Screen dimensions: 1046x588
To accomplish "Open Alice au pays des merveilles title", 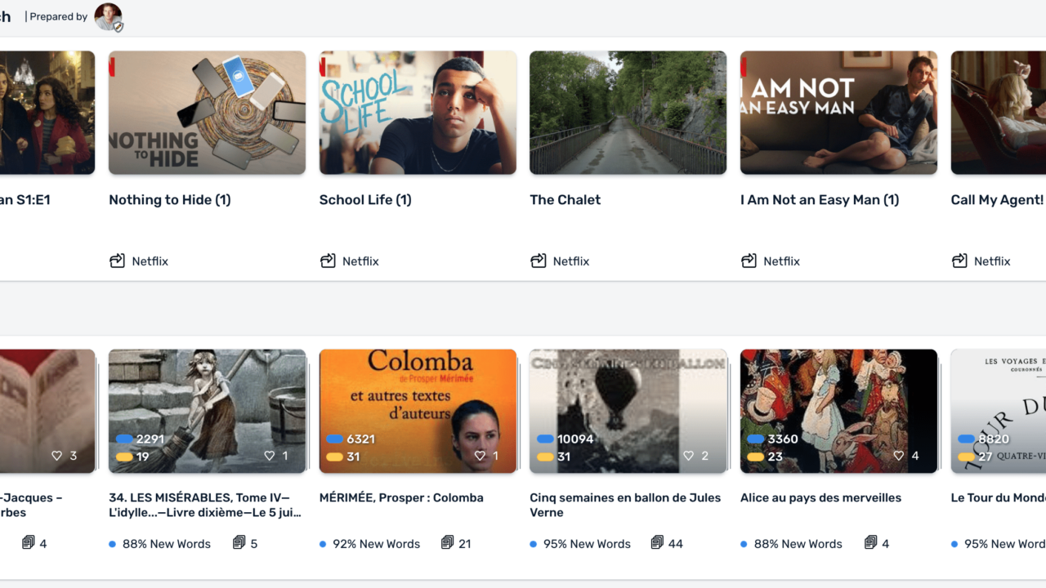I will pos(820,498).
